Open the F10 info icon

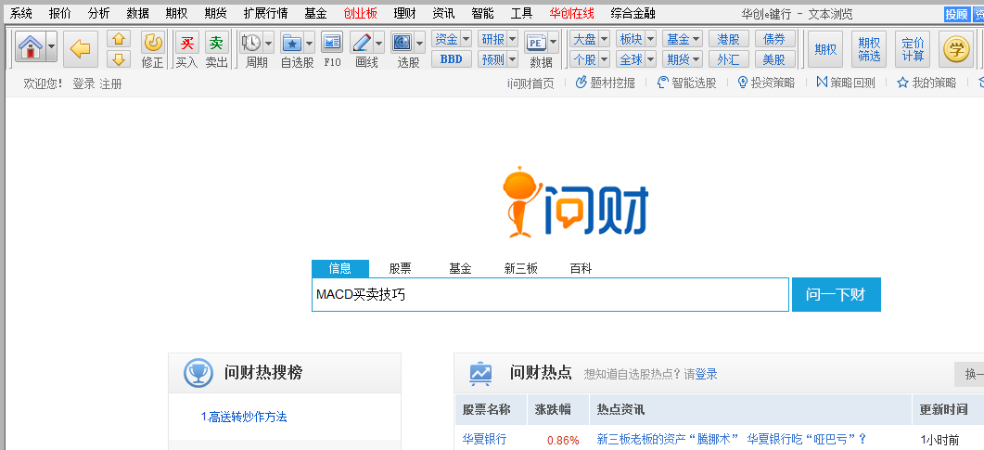(x=332, y=43)
